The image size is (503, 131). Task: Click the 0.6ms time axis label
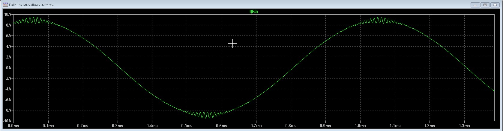[221, 126]
